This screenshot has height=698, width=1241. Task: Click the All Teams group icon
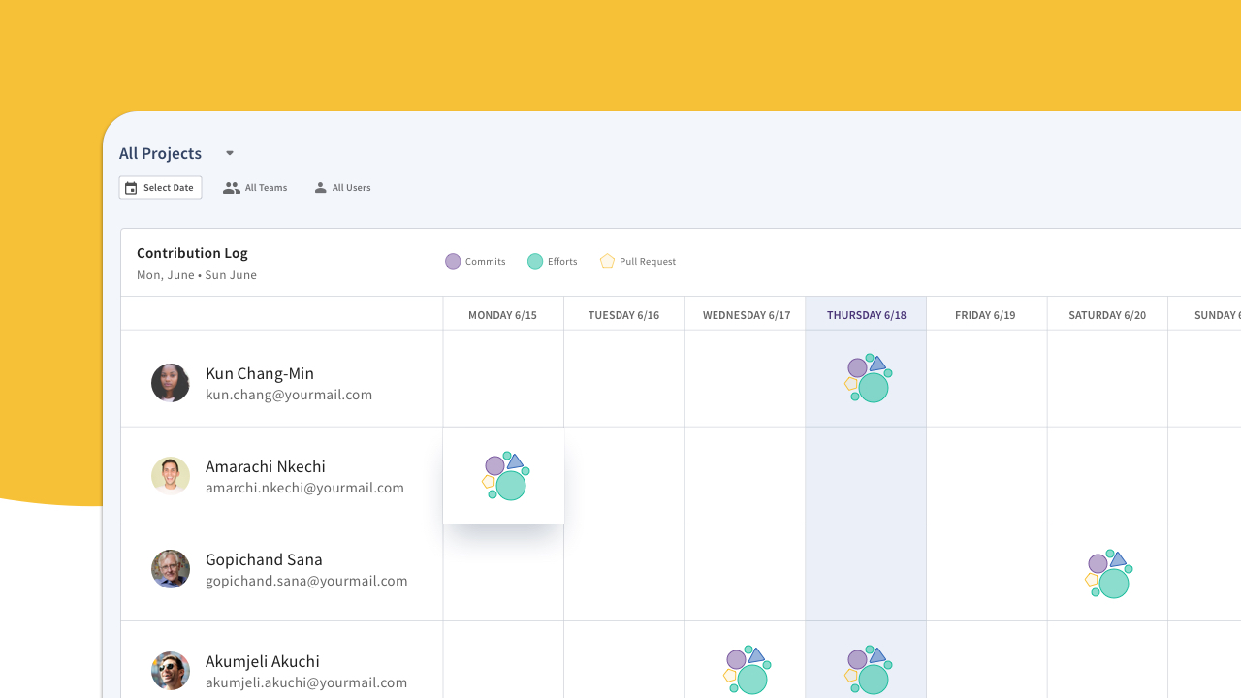pos(231,188)
